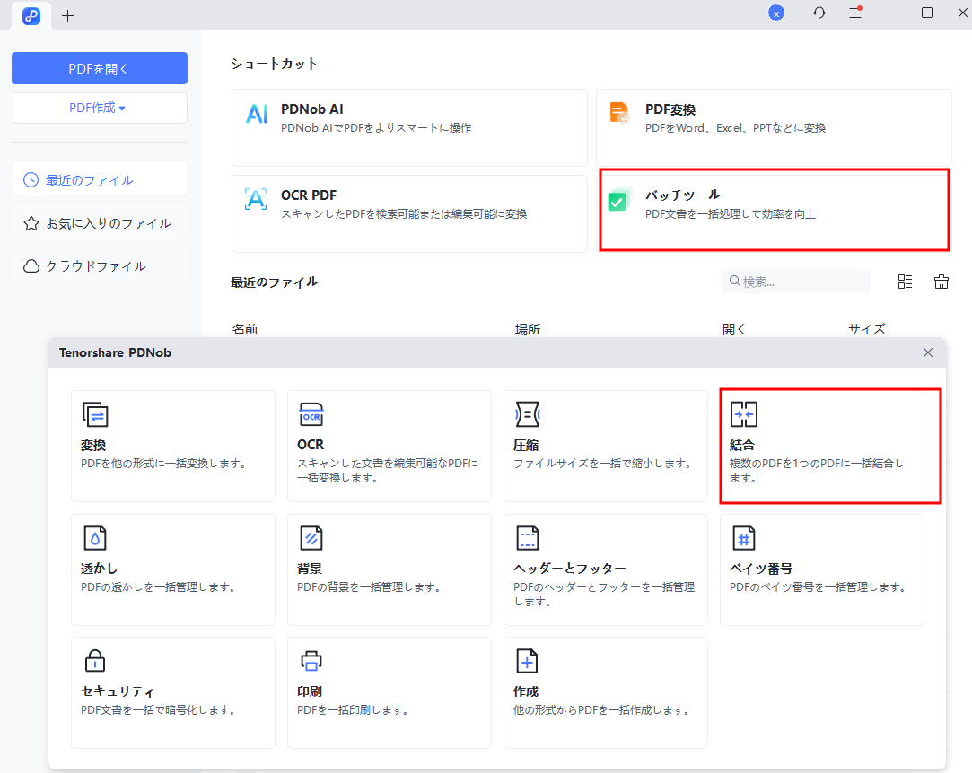
Task: Sort files by the 名前 column
Action: coord(247,329)
